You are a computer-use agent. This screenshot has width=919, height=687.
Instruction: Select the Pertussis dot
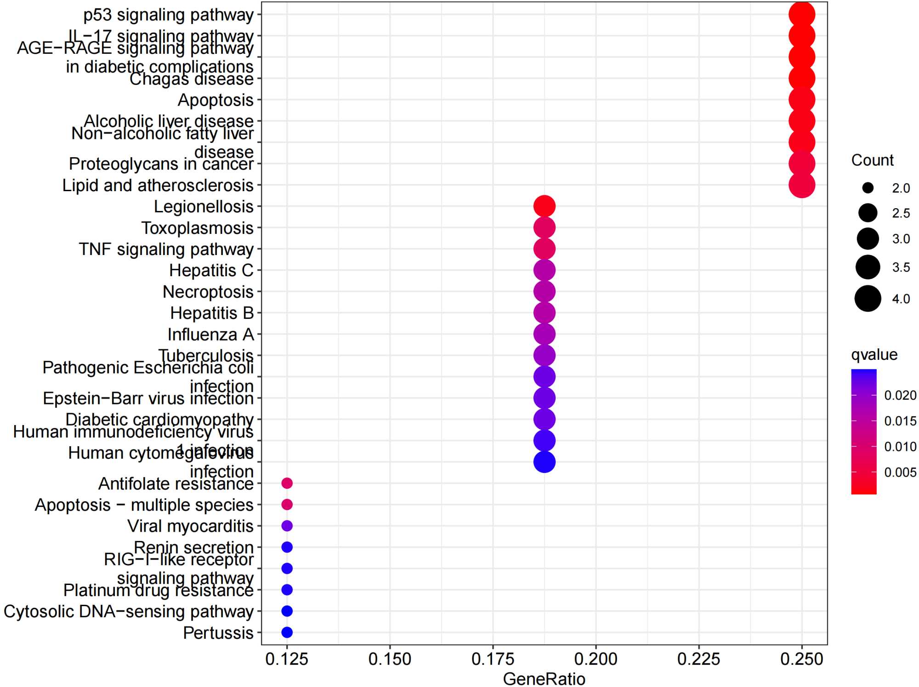tap(287, 632)
